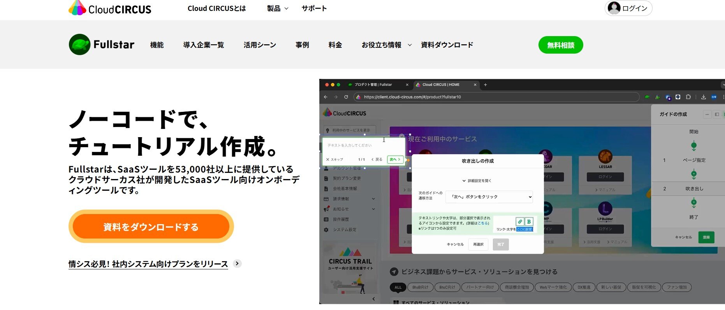Click the reload icon in the demo browser
The width and height of the screenshot is (725, 310).
coord(346,97)
